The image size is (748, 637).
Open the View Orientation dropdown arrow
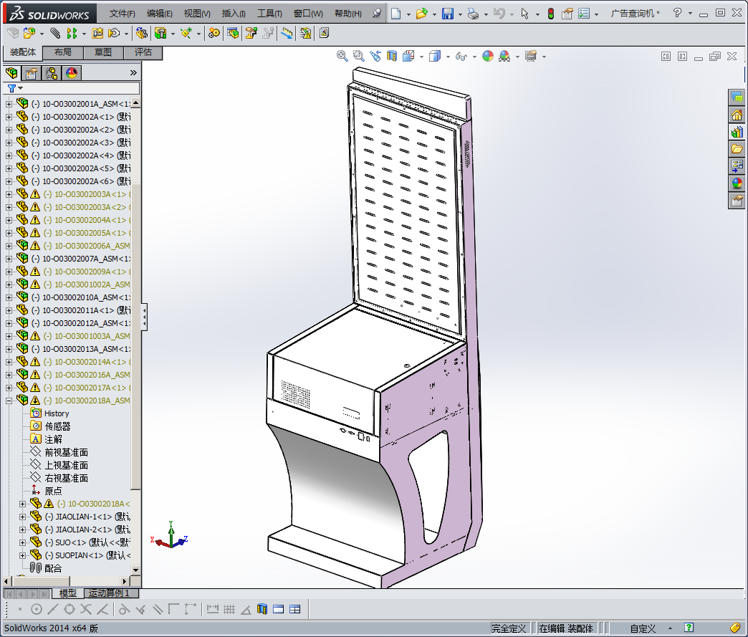422,57
